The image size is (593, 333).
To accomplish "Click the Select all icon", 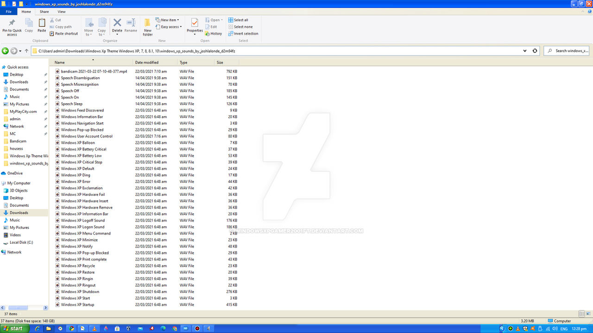I will pos(231,20).
